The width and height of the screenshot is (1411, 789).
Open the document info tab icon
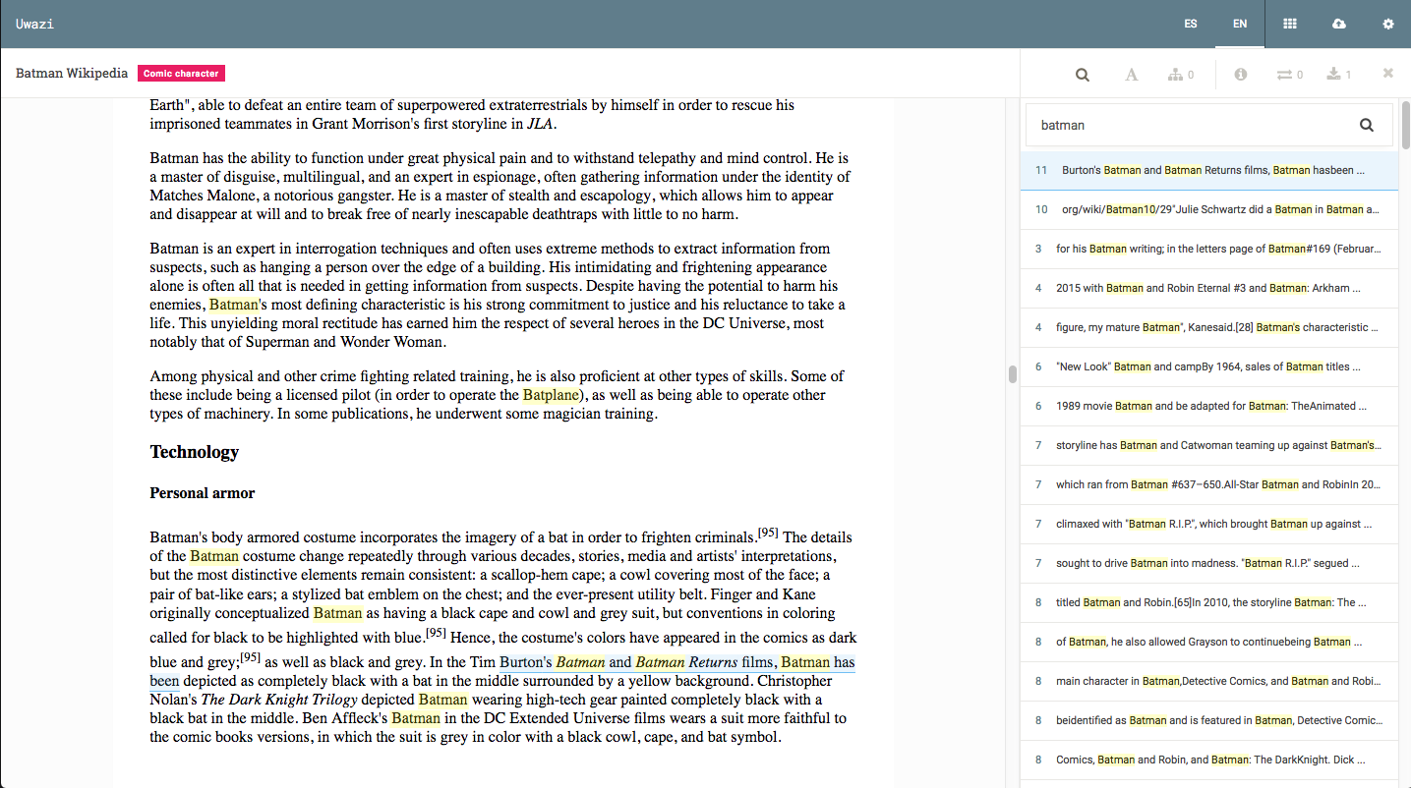(x=1241, y=75)
